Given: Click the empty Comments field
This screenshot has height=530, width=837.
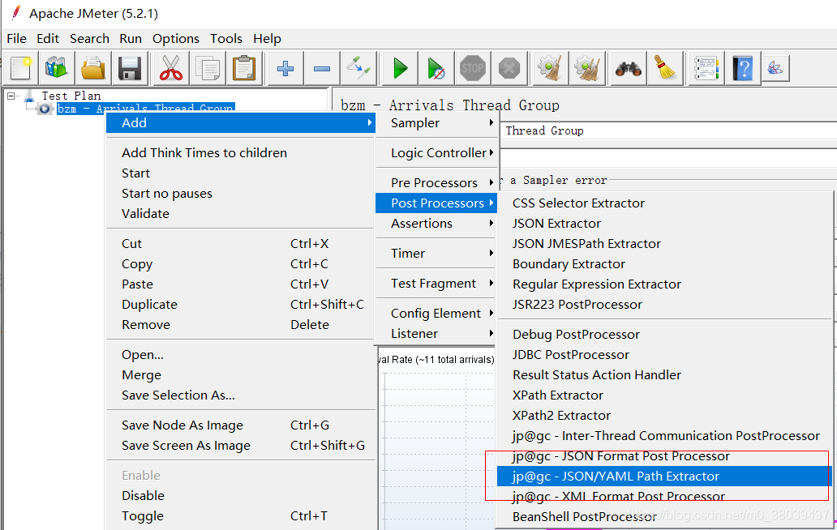Looking at the screenshot, I should [x=668, y=158].
